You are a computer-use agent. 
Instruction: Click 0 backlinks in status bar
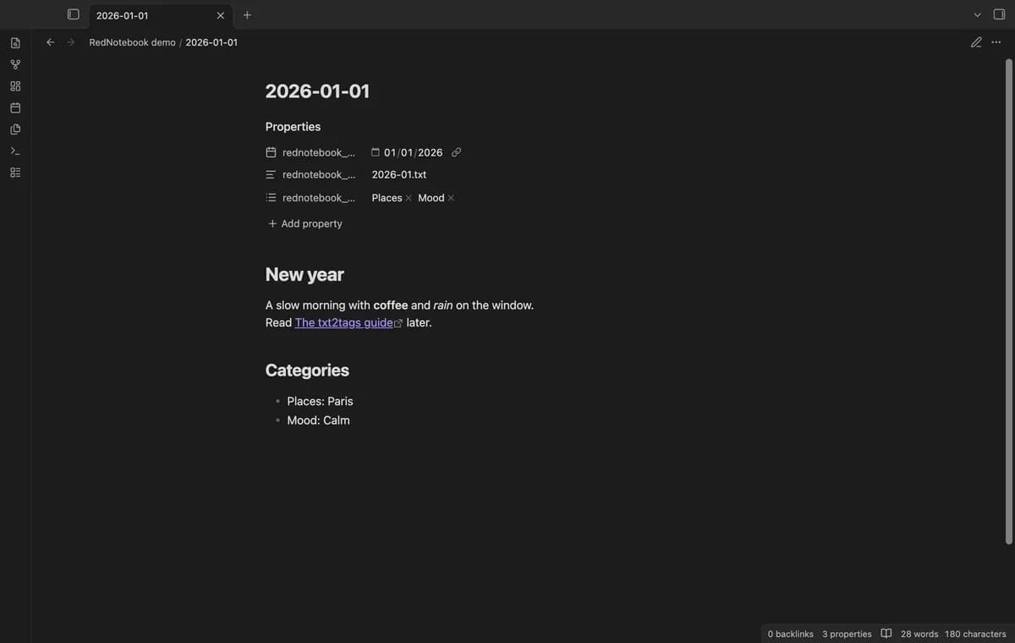(x=791, y=634)
